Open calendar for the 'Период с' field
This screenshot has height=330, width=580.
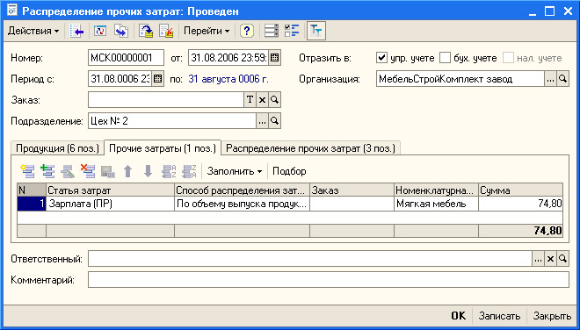[x=157, y=79]
